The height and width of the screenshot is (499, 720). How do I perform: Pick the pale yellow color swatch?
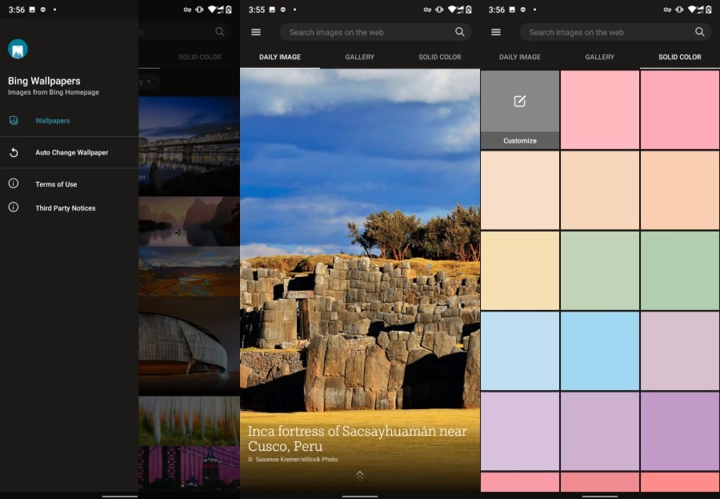coord(520,271)
